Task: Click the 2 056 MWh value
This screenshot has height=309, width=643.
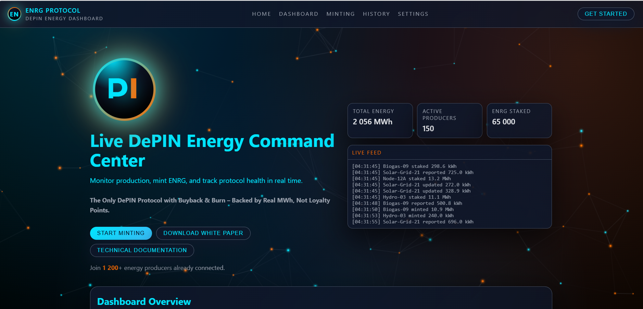Action: click(373, 122)
